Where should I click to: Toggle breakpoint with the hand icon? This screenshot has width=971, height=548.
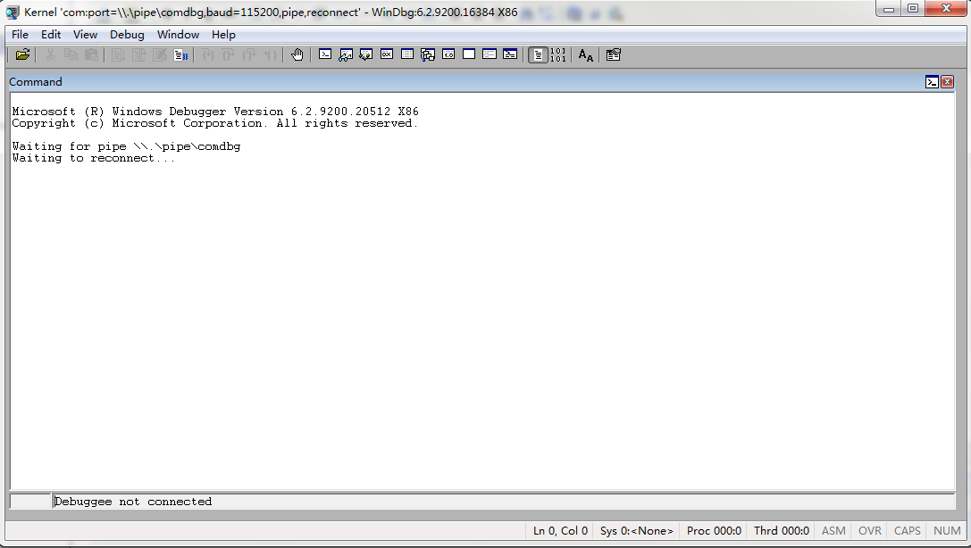pyautogui.click(x=297, y=55)
